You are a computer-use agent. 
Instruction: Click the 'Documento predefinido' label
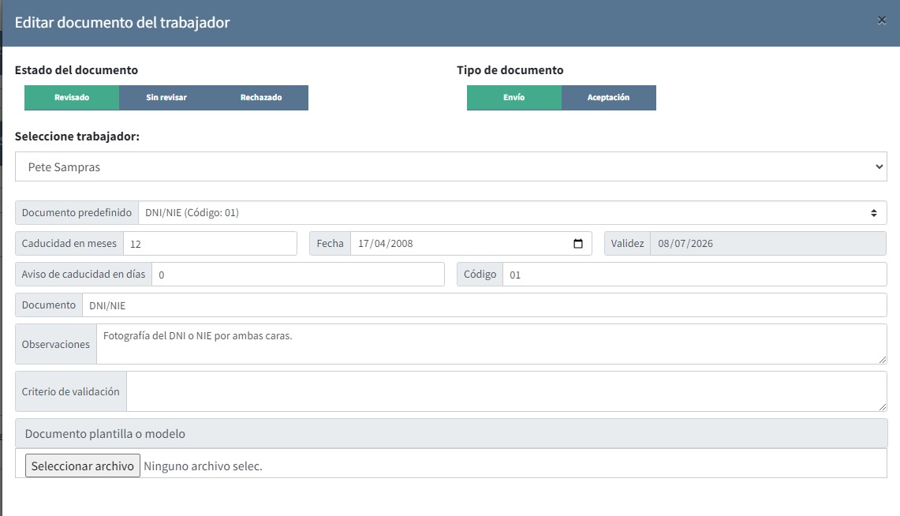[77, 212]
